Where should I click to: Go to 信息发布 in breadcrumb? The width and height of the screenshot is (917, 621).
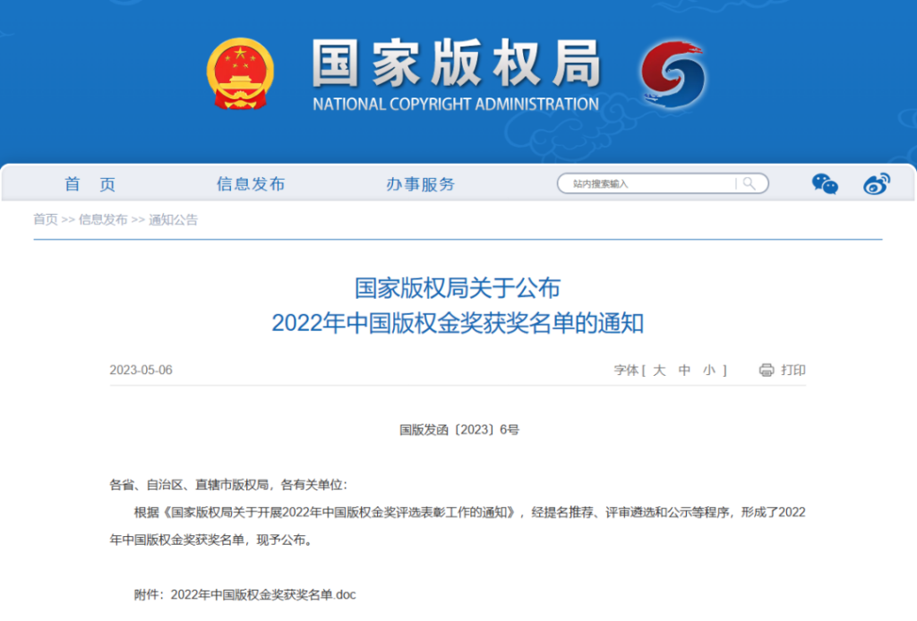click(103, 219)
